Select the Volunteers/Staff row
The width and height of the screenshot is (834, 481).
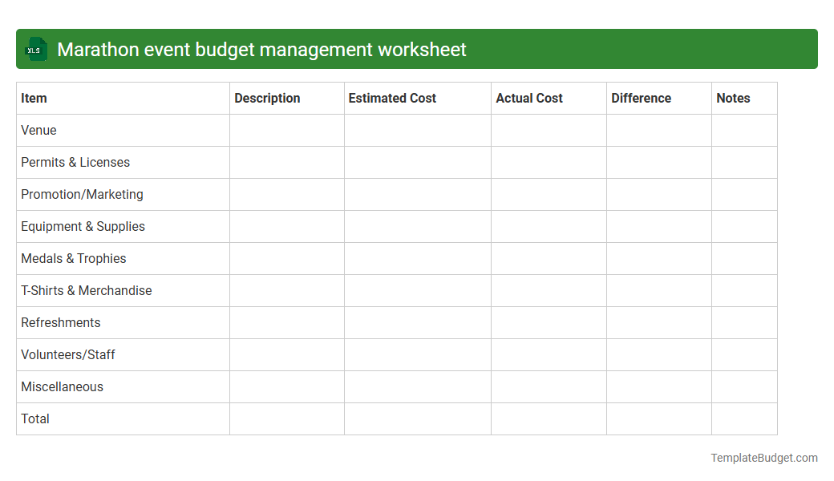tap(67, 354)
